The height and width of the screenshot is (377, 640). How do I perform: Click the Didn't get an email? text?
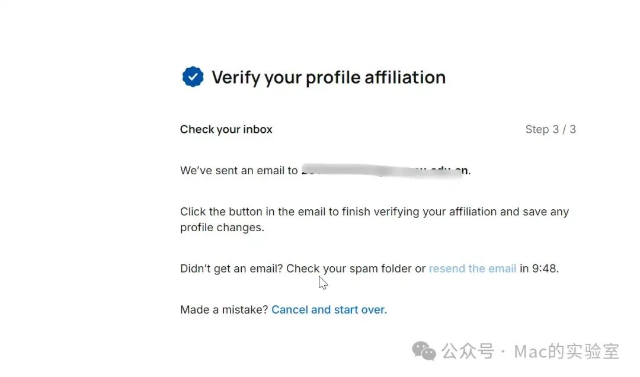(232, 269)
